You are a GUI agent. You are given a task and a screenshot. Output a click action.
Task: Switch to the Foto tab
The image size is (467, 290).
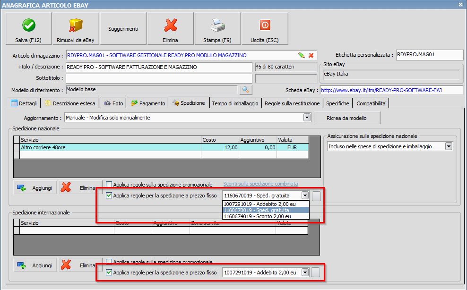click(x=113, y=103)
